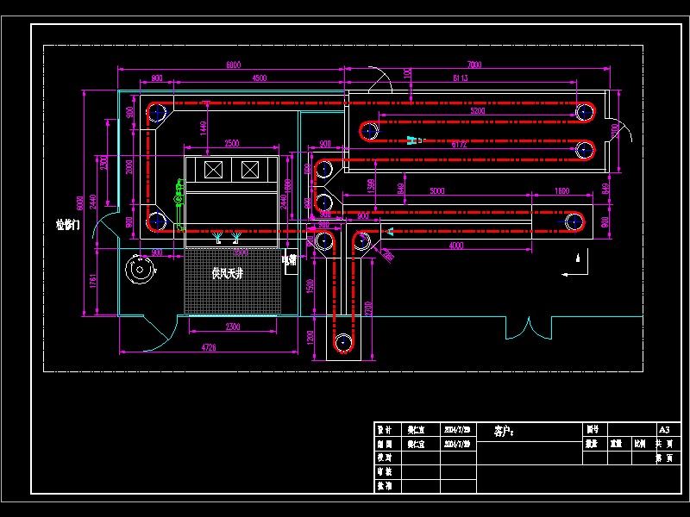The image size is (690, 517).
Task: Select the vertical 2000 dimension text
Action: pyautogui.click(x=129, y=166)
